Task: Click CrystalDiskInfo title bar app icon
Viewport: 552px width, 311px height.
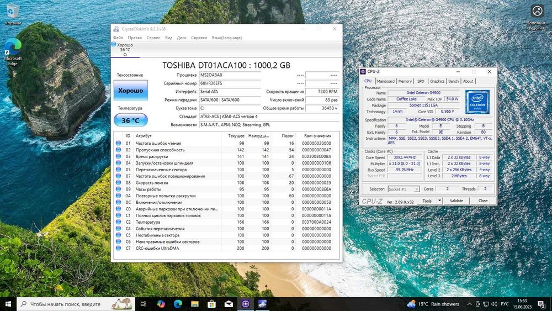Action: [116, 29]
